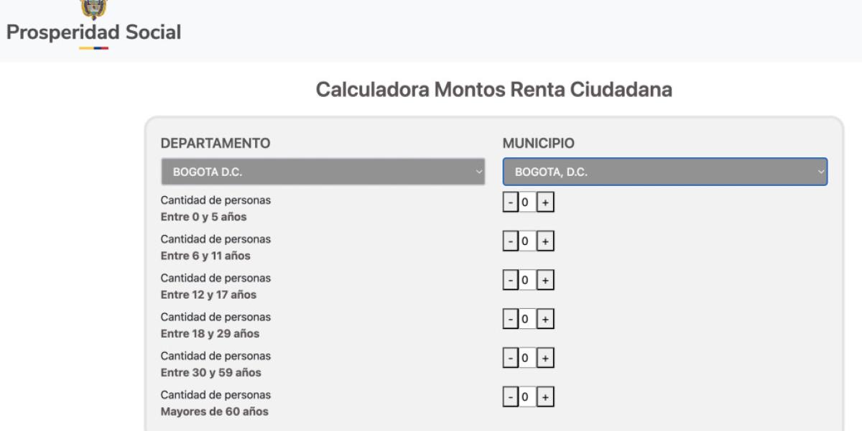The image size is (862, 431).
Task: Click the Calculadora Montos Renta Ciudadana heading
Action: tap(493, 90)
